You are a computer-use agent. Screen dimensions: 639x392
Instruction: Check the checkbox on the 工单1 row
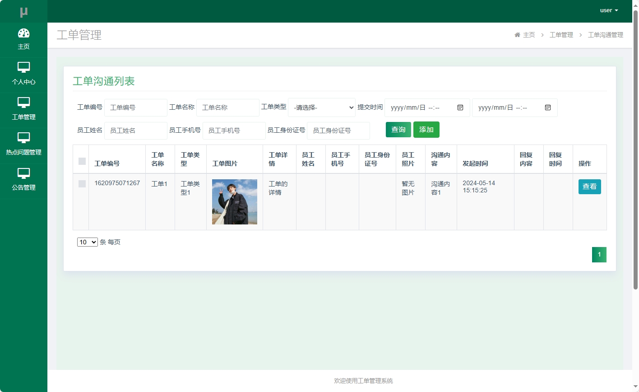tap(81, 184)
